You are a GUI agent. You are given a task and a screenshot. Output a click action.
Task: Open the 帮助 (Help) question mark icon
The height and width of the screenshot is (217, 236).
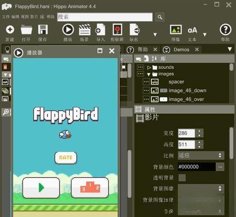pos(226,30)
